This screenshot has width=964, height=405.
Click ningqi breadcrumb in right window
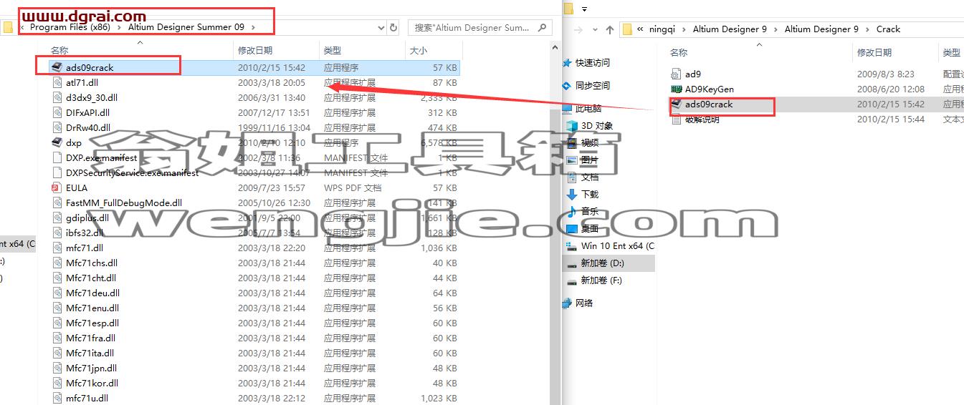pyautogui.click(x=664, y=29)
